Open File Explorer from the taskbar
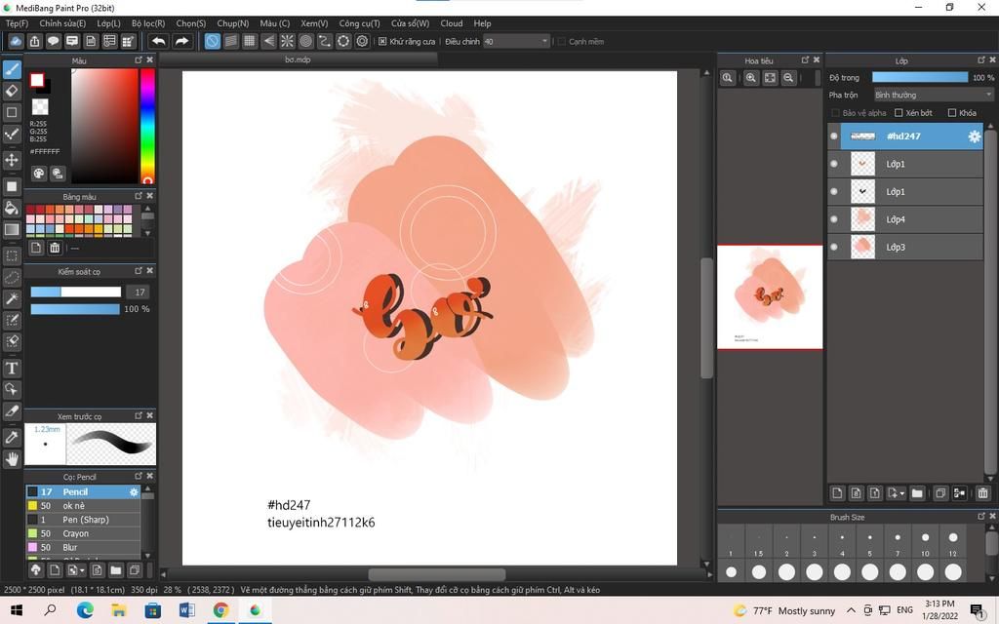 (x=118, y=610)
